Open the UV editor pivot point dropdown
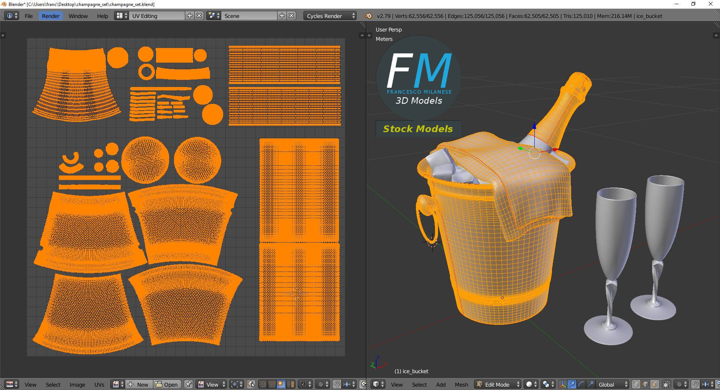This screenshot has height=390, width=720. (237, 384)
